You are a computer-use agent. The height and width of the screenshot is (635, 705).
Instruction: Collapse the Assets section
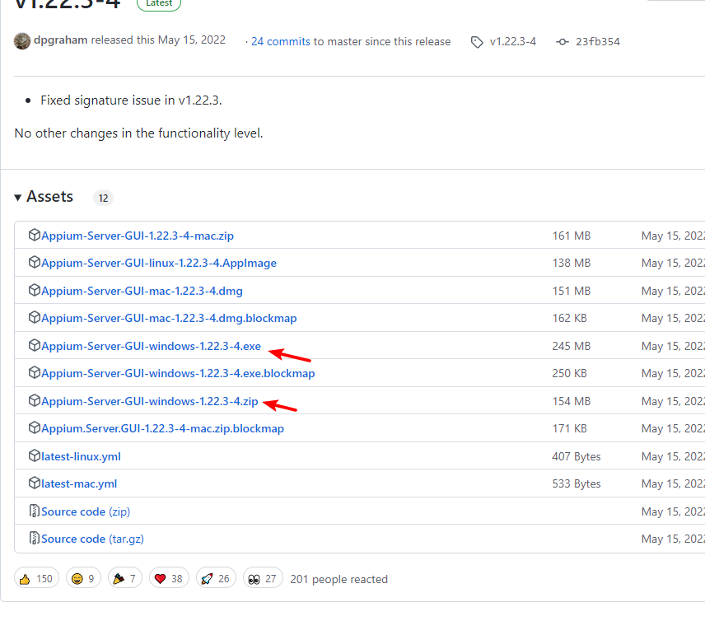click(44, 197)
